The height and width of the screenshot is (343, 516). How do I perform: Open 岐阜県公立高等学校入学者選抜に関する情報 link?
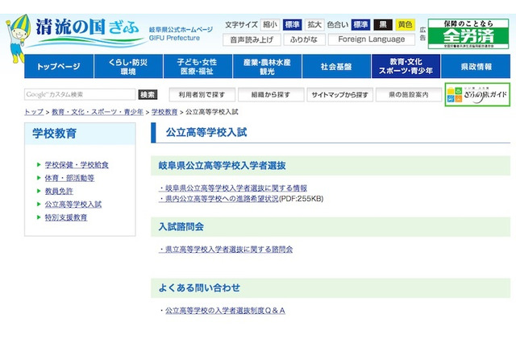coord(233,188)
